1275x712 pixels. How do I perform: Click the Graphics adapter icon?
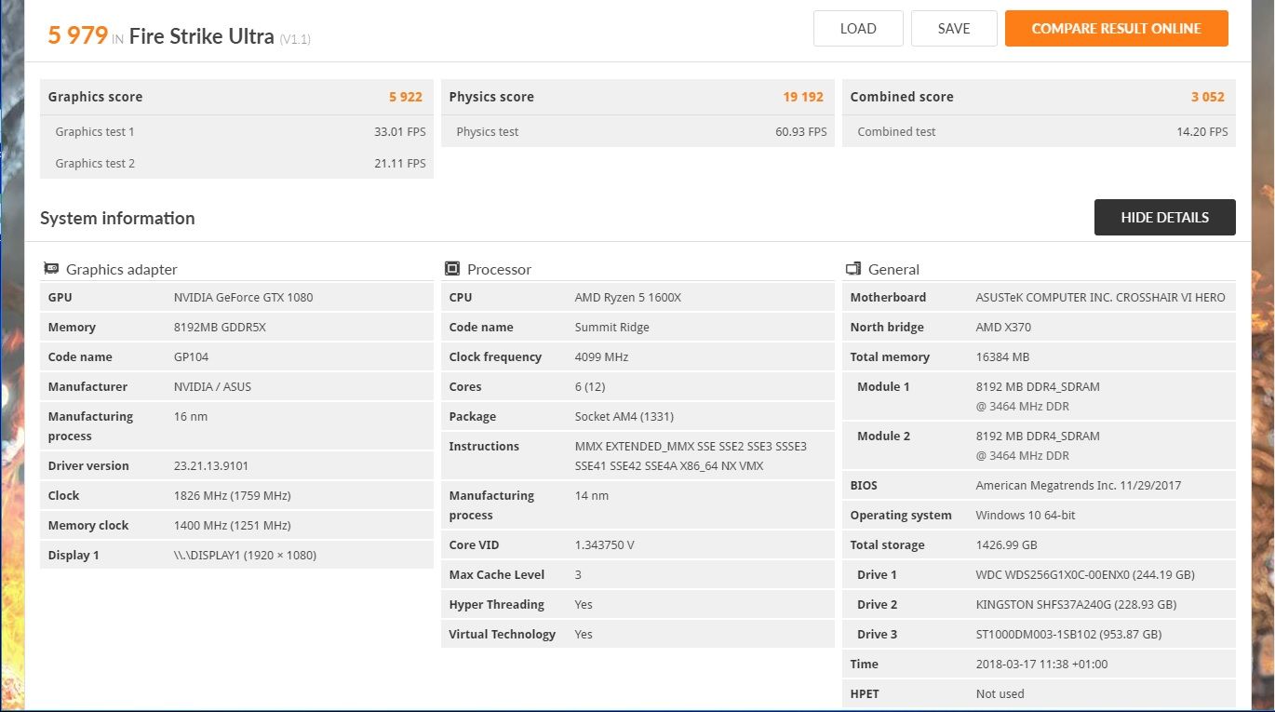51,269
